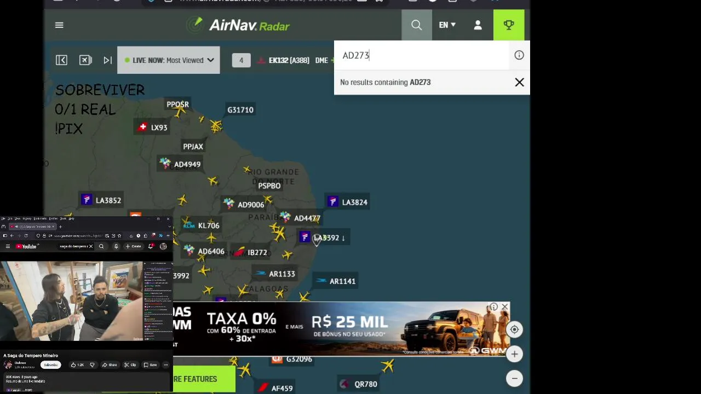The image size is (701, 394).
Task: Click the close ticker panel icon
Action: click(x=85, y=60)
